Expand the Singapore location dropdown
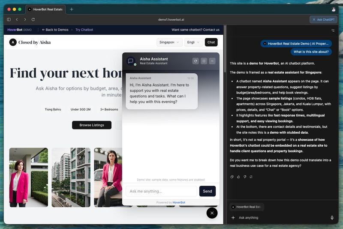The image size is (343, 229). click(169, 42)
